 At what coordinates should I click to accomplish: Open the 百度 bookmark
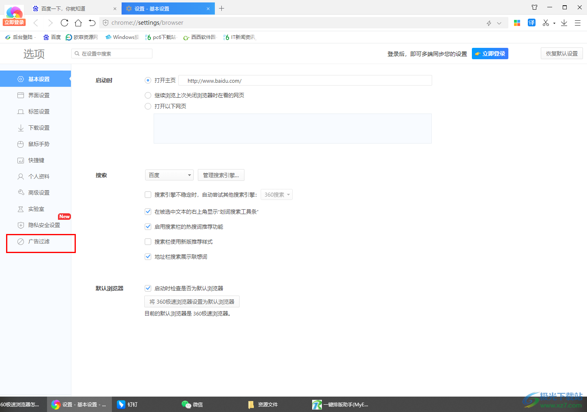(52, 37)
